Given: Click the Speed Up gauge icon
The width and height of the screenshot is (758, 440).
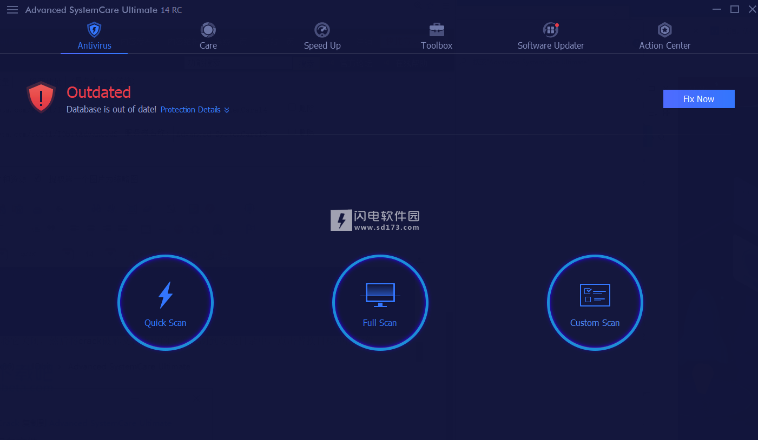Looking at the screenshot, I should [x=322, y=29].
